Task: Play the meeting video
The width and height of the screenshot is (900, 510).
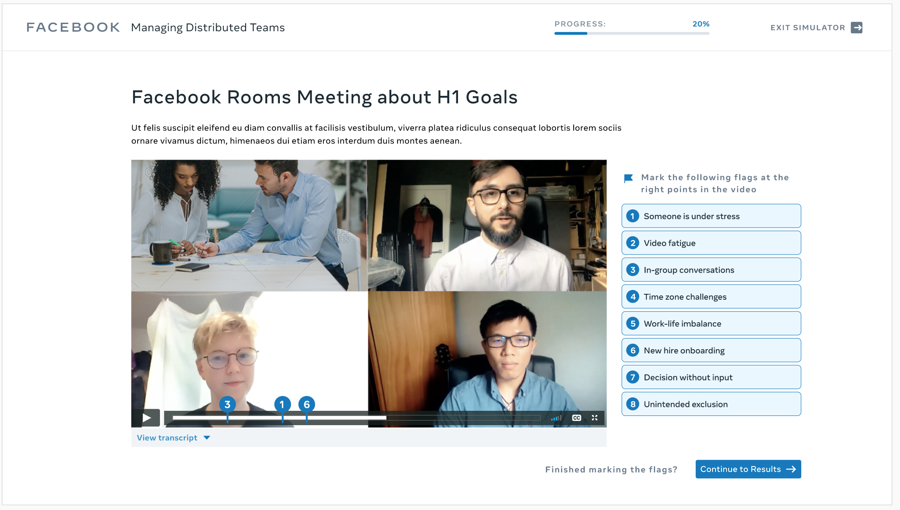Action: coord(146,418)
